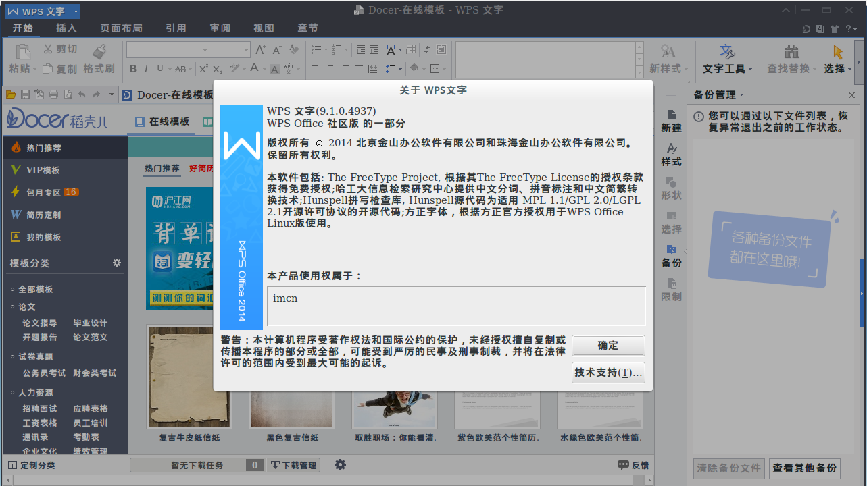Click the 下载管理 button
The image size is (867, 486).
coord(293,465)
